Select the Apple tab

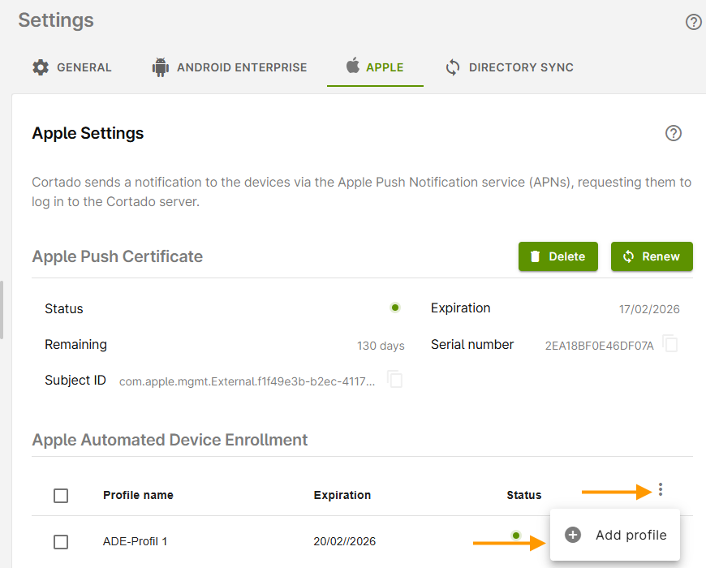pyautogui.click(x=375, y=67)
